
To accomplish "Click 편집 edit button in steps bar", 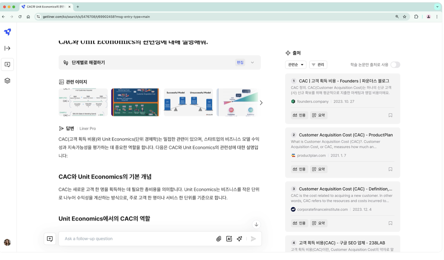I will pos(240,62).
